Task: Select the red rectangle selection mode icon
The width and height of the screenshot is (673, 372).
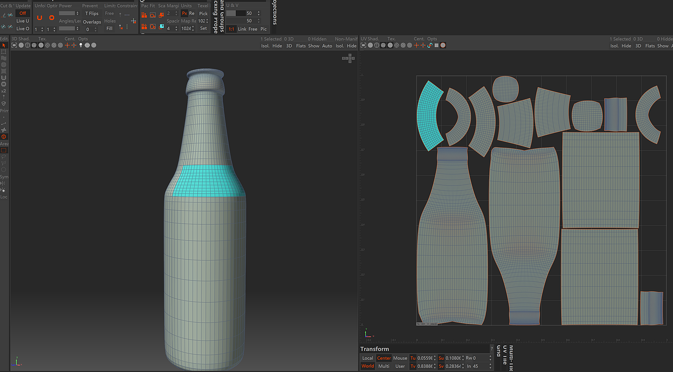Action: click(x=4, y=150)
